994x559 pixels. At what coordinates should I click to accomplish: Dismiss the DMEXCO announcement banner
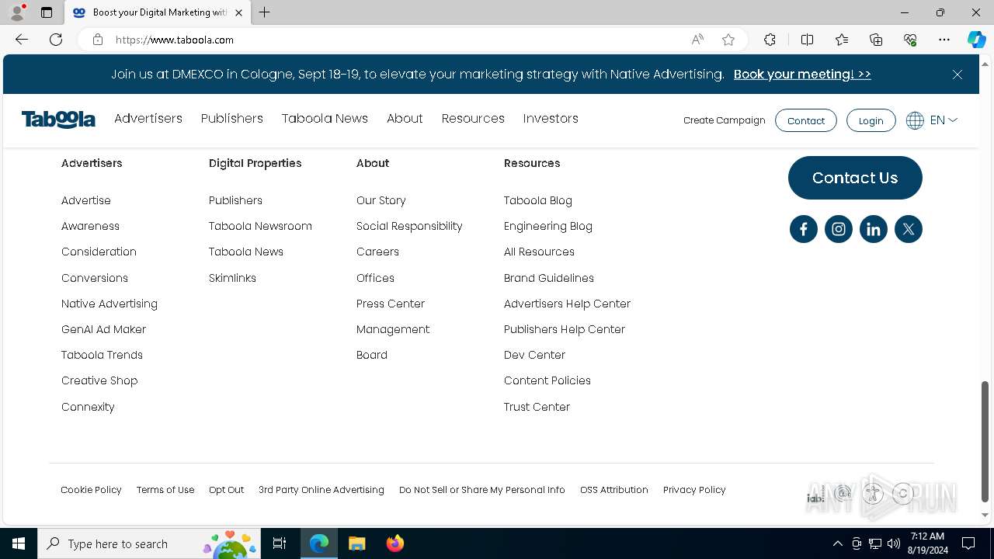(957, 75)
